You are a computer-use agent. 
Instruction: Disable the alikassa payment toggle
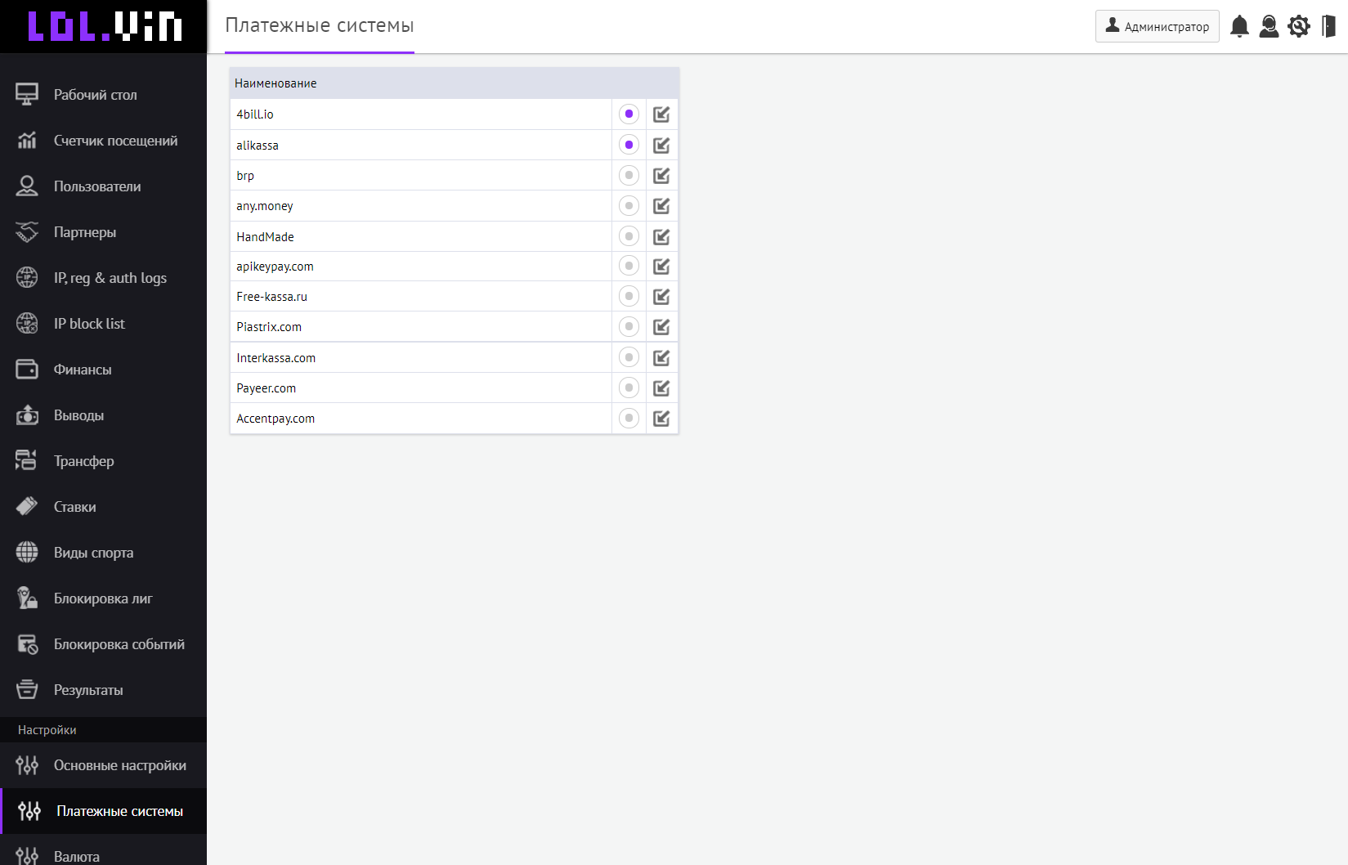(629, 145)
